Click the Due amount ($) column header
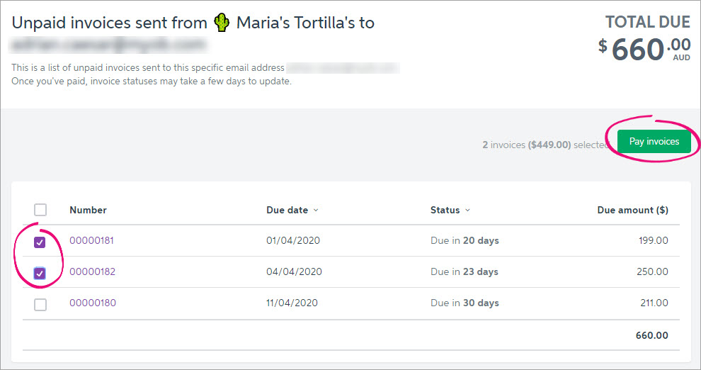Screen dimensions: 701x370 tap(632, 210)
